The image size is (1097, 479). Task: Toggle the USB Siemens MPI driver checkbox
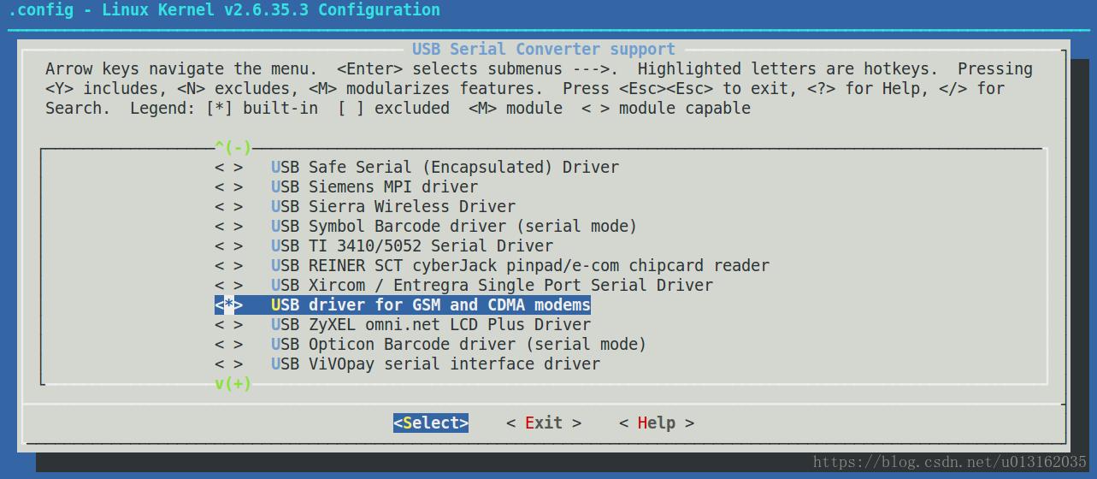tap(228, 186)
